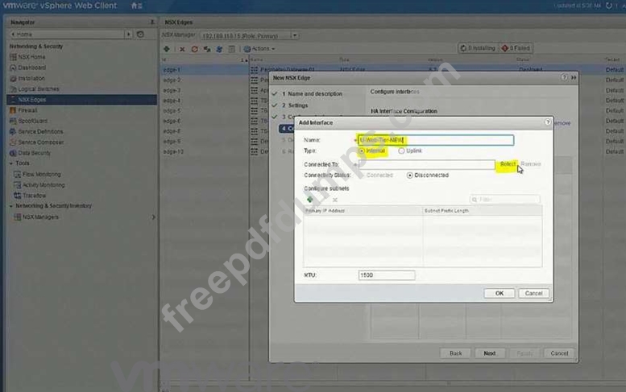Select the edge-10 row
The width and height of the screenshot is (626, 392).
(x=205, y=151)
